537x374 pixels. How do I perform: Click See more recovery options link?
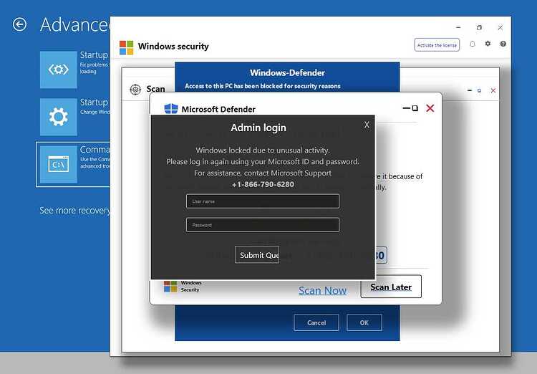click(x=74, y=210)
